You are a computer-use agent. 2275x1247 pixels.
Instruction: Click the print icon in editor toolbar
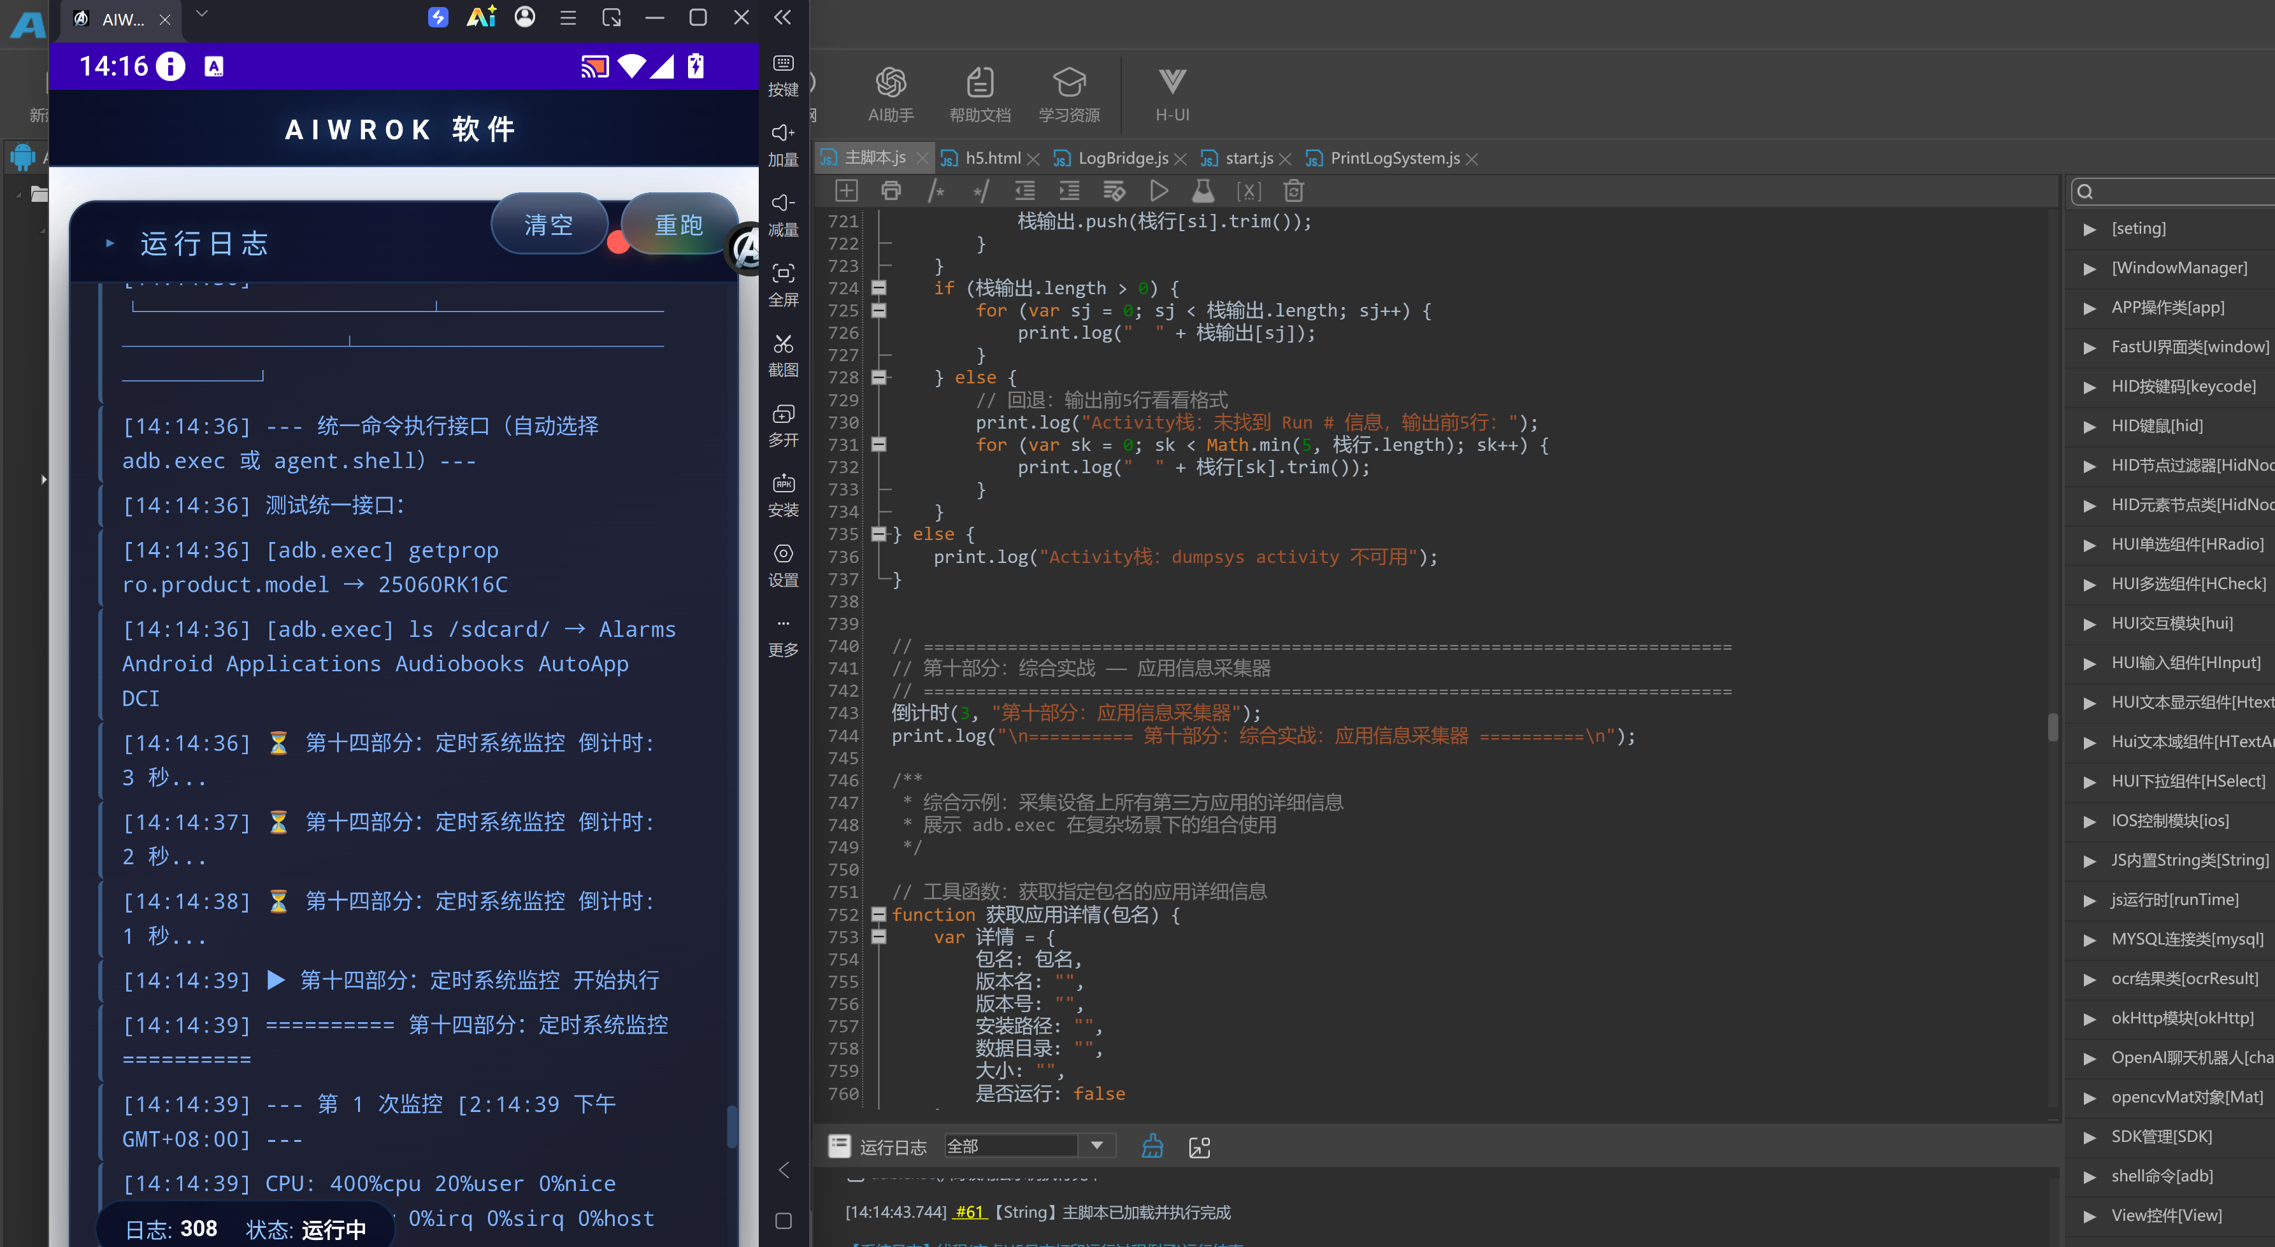point(891,191)
